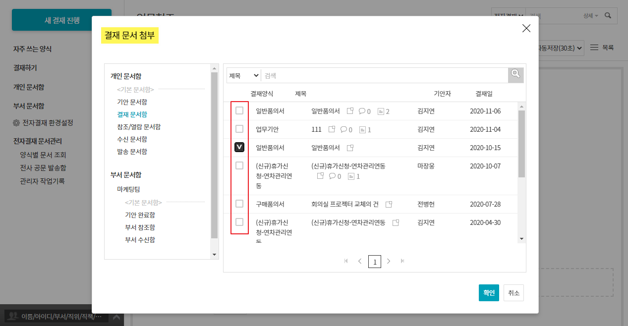This screenshot has height=326, width=628.
Task: Click the gear icon beside 전자결재 환경설정
Action: [16, 123]
